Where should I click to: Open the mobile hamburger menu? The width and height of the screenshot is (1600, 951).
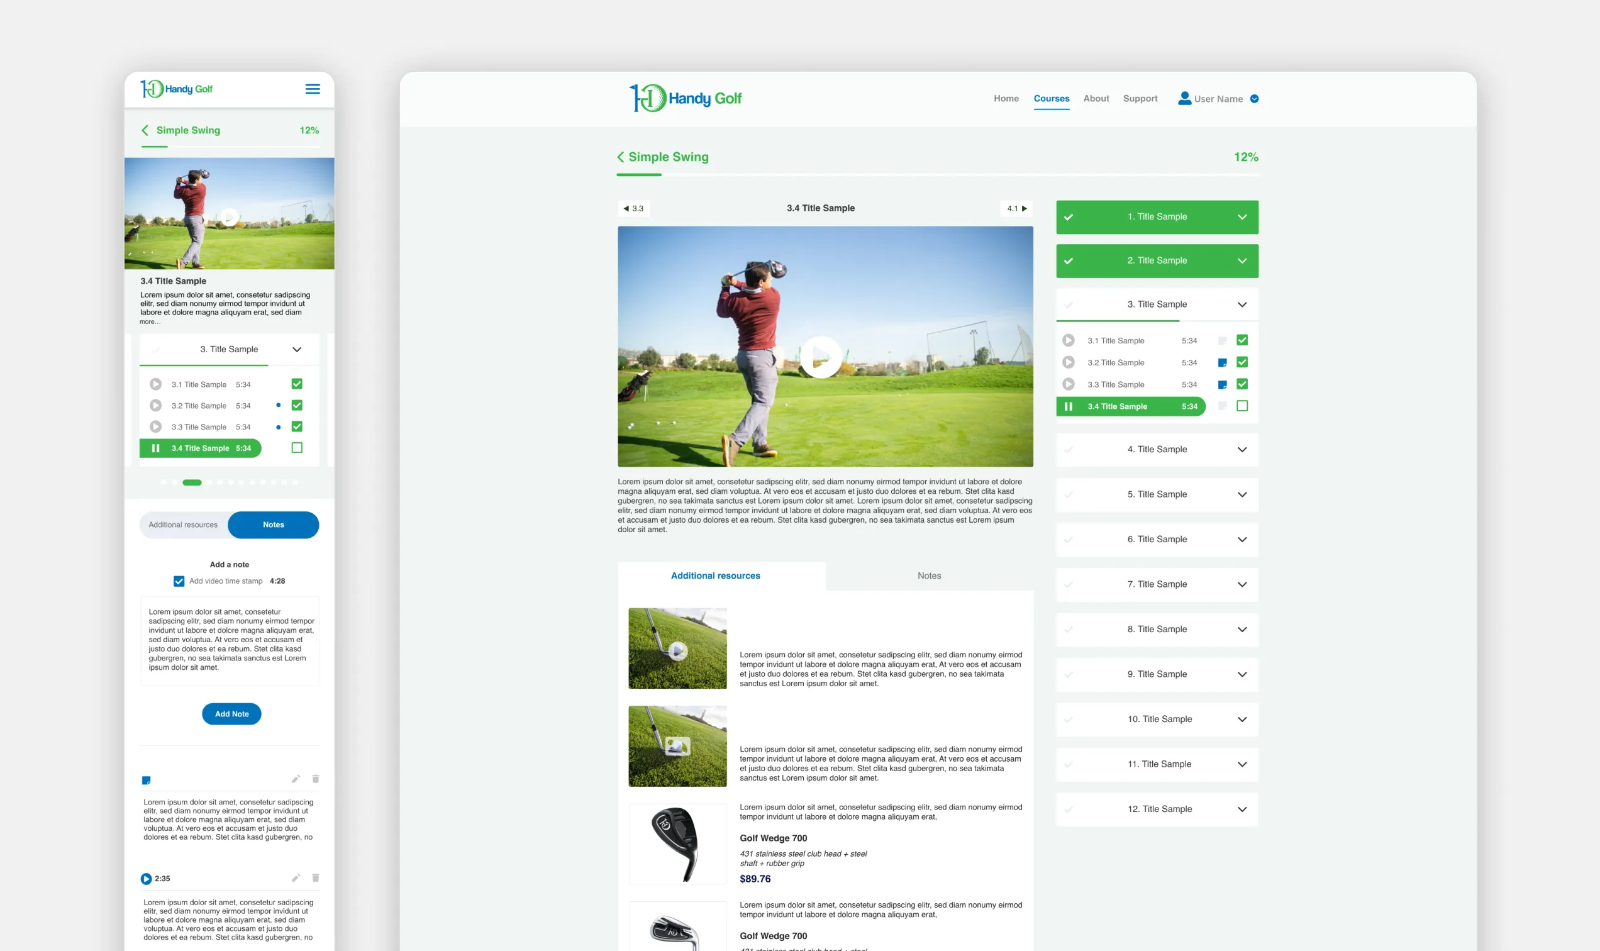[312, 89]
